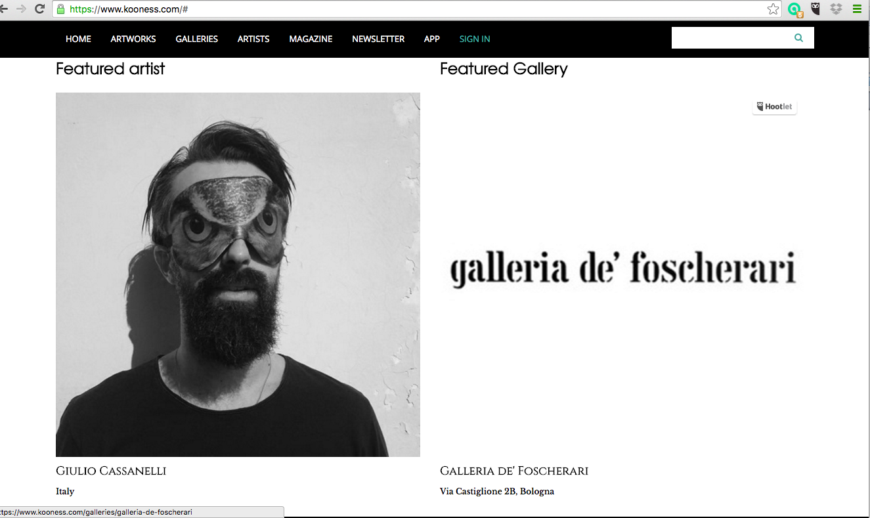The width and height of the screenshot is (870, 518).
Task: Click the forward navigation arrow
Action: tap(20, 9)
